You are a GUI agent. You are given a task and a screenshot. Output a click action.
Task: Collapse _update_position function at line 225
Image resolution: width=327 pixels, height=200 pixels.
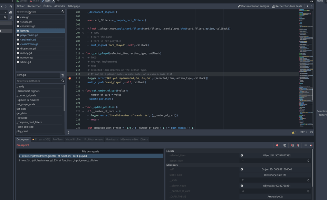tap(83, 107)
